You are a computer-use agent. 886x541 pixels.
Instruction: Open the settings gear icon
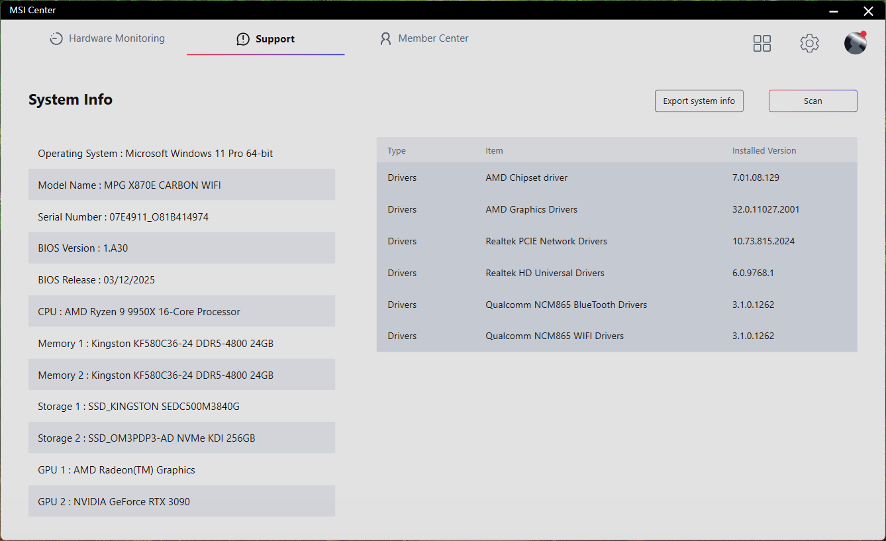pos(809,44)
